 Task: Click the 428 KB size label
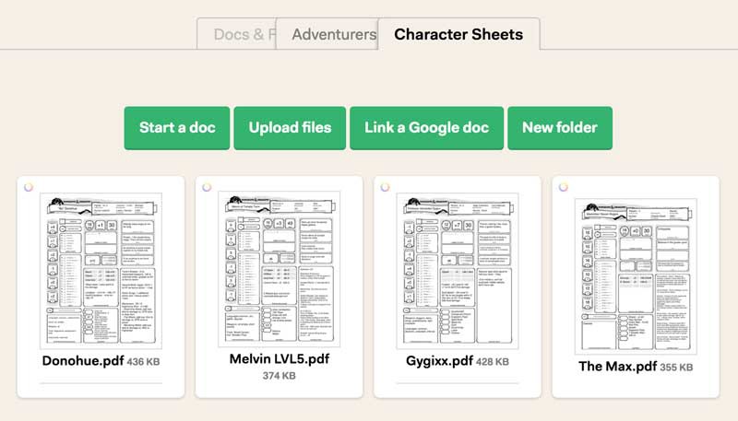[x=493, y=362]
